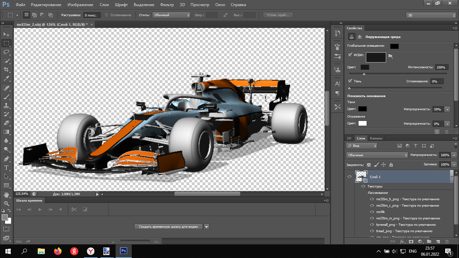Open layer Непрозрачность 100% dropdown arrow
This screenshot has height=258, width=459.
point(454,155)
